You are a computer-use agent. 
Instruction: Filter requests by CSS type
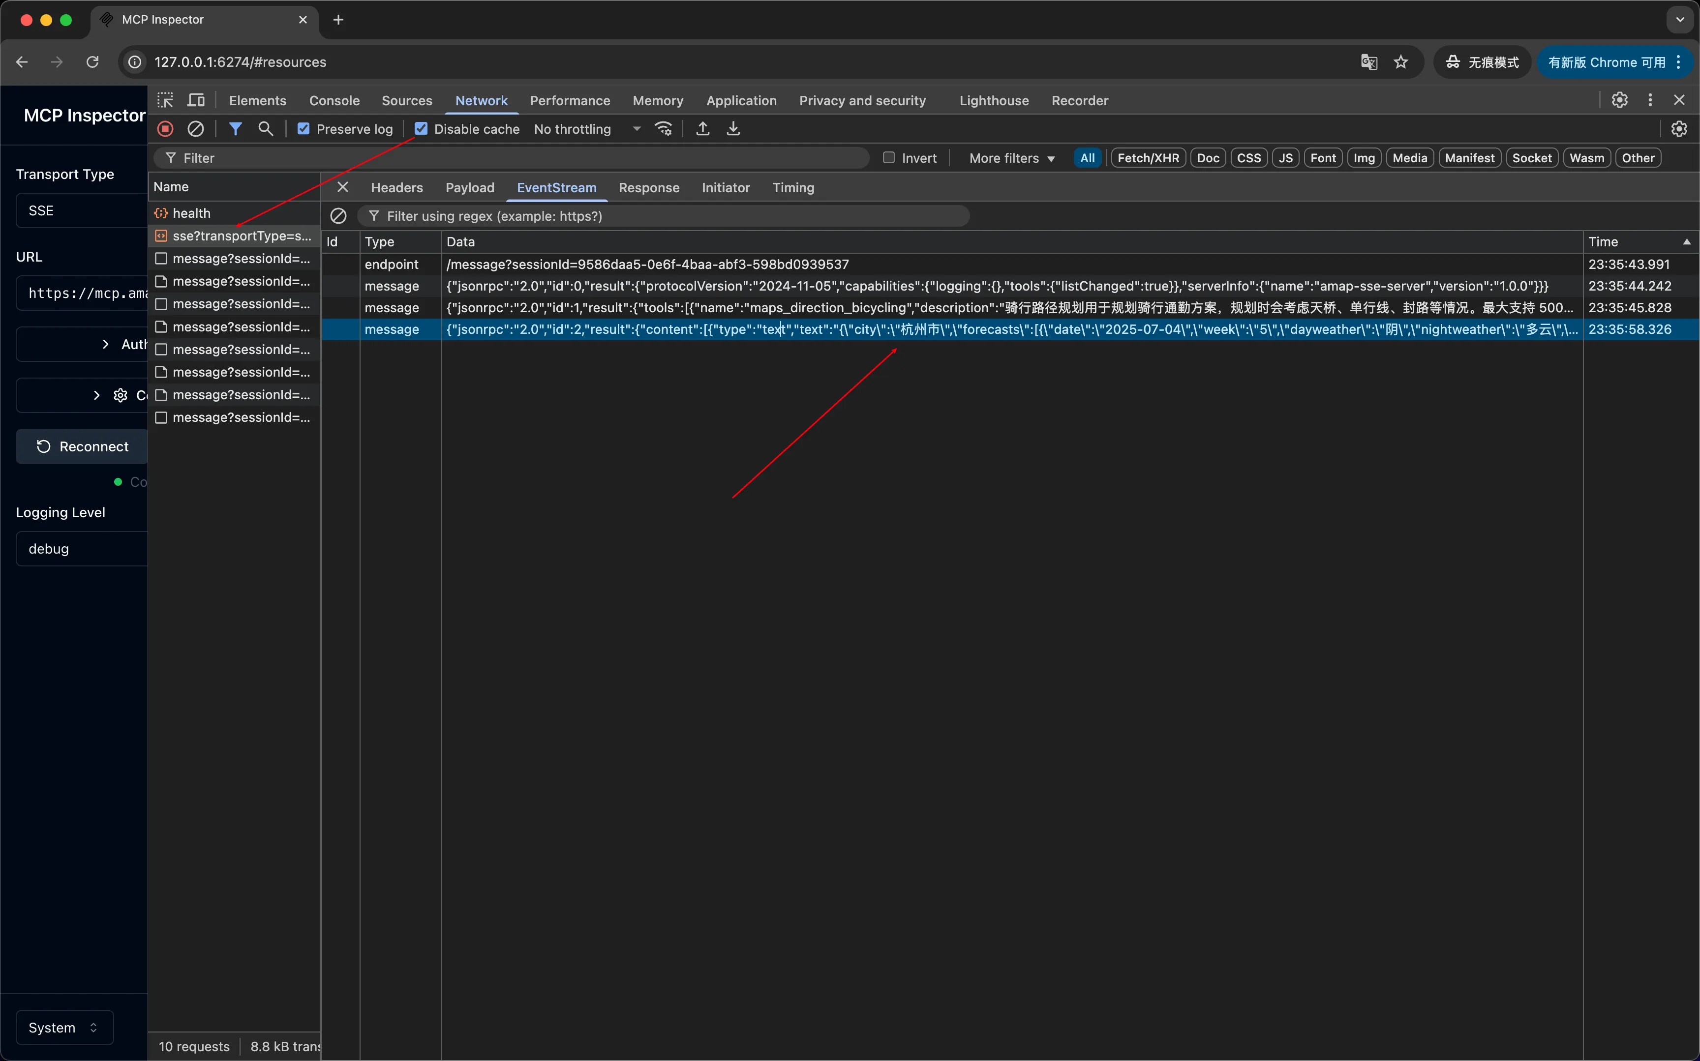1248,158
